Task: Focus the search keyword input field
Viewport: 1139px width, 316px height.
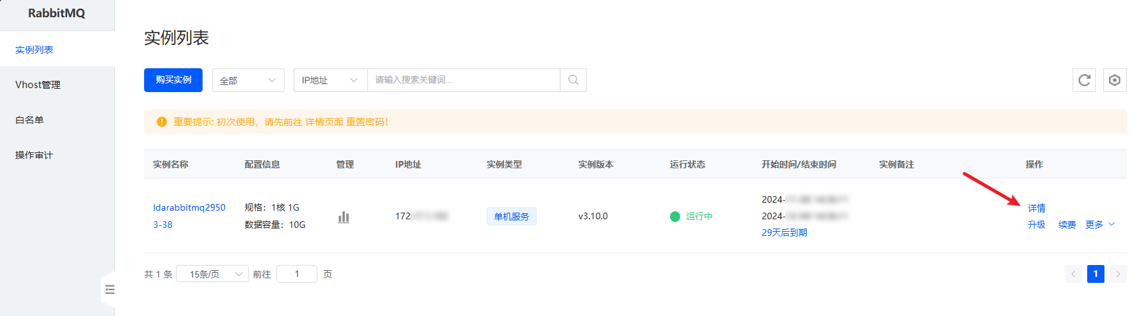Action: [463, 80]
